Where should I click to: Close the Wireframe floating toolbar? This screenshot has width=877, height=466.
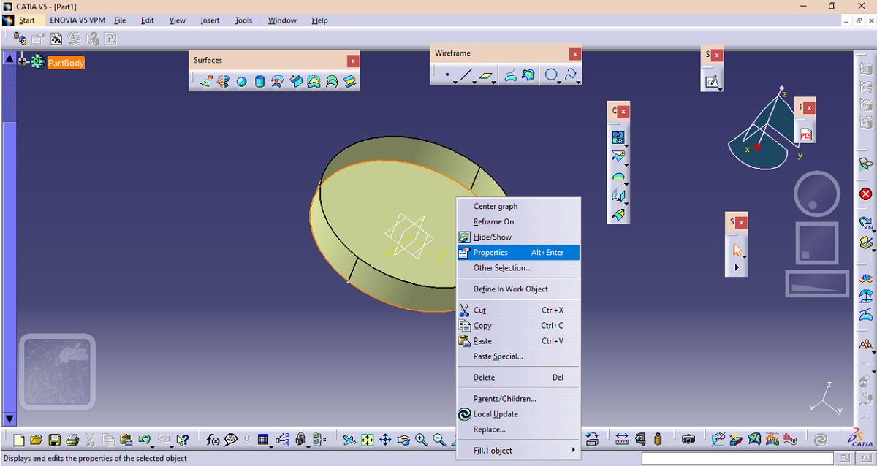pos(575,53)
